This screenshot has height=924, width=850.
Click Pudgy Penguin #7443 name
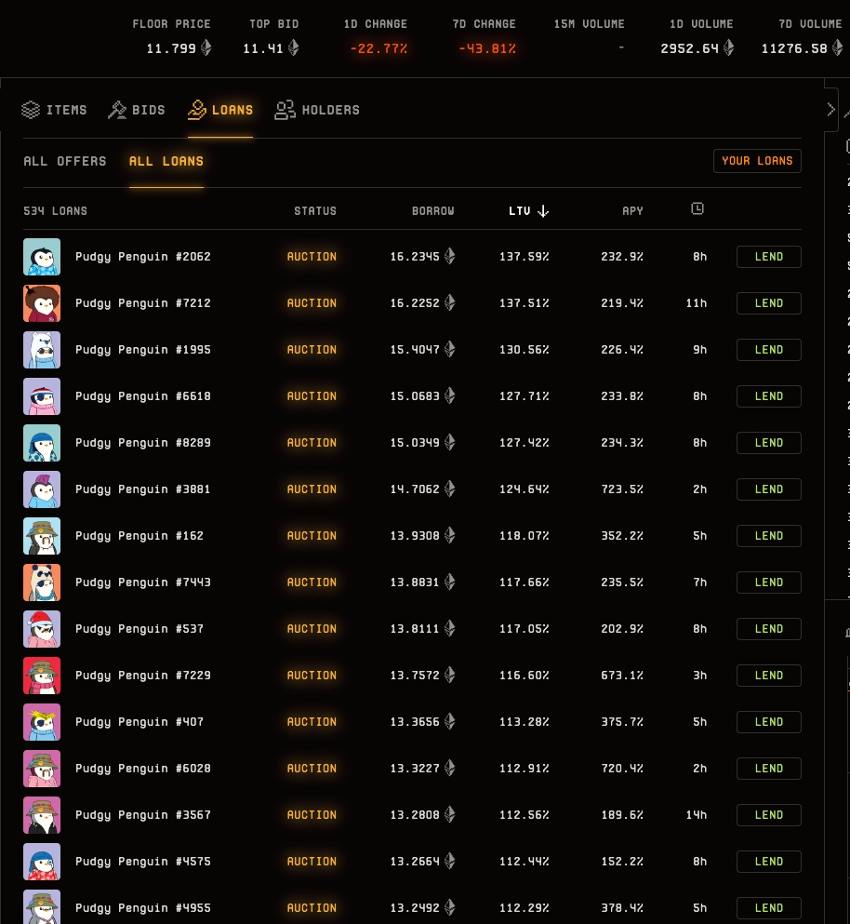(142, 583)
